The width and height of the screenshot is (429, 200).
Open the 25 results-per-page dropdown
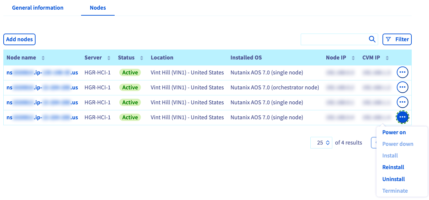tap(321, 143)
